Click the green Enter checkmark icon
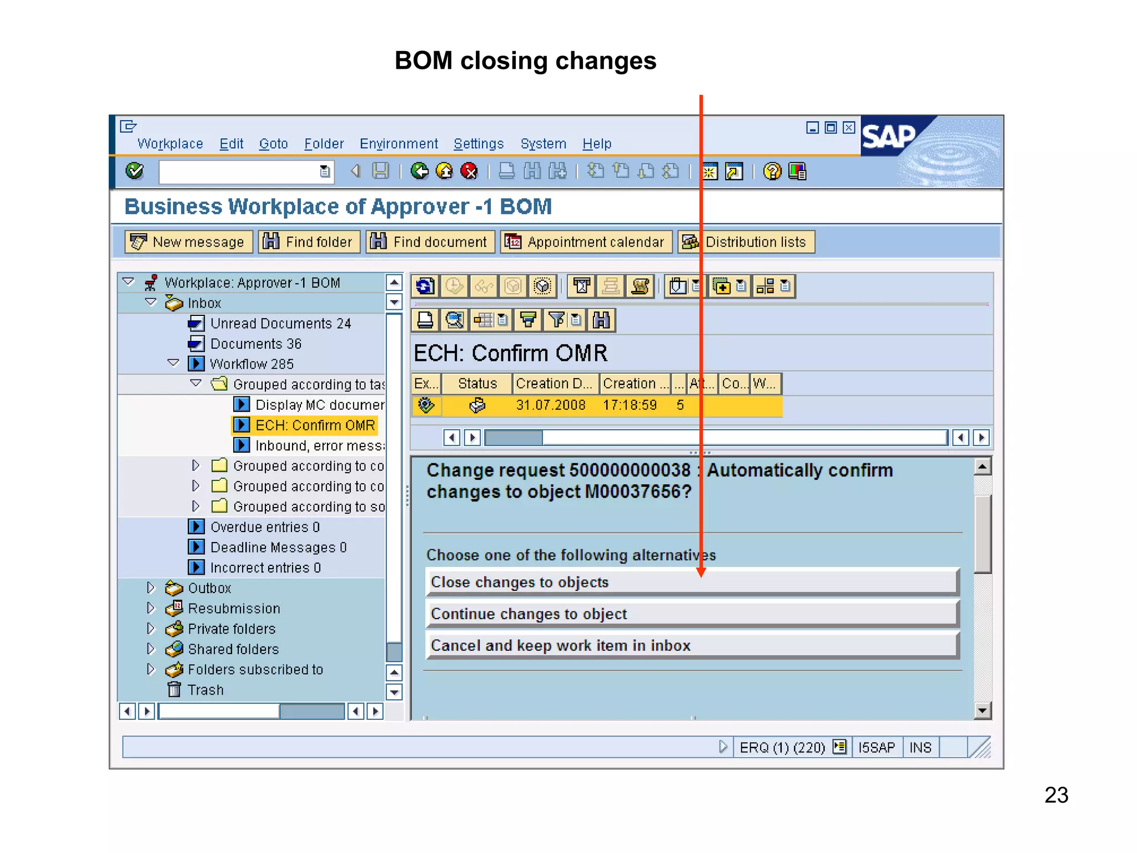 coord(134,171)
